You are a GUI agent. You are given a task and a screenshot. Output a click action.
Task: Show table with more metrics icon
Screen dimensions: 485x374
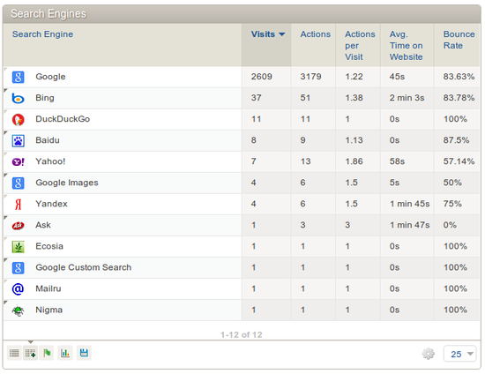tap(30, 353)
